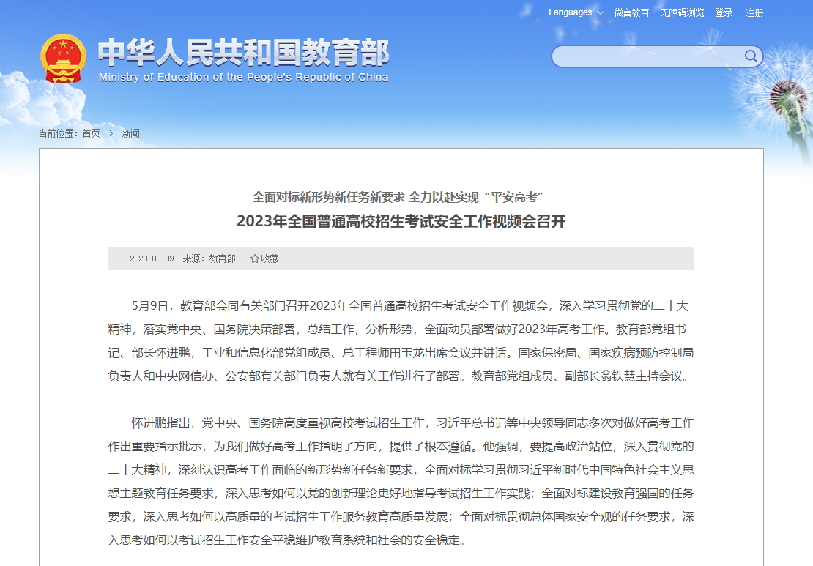Expand the Languages chevron arrow
This screenshot has width=813, height=566.
[x=601, y=13]
